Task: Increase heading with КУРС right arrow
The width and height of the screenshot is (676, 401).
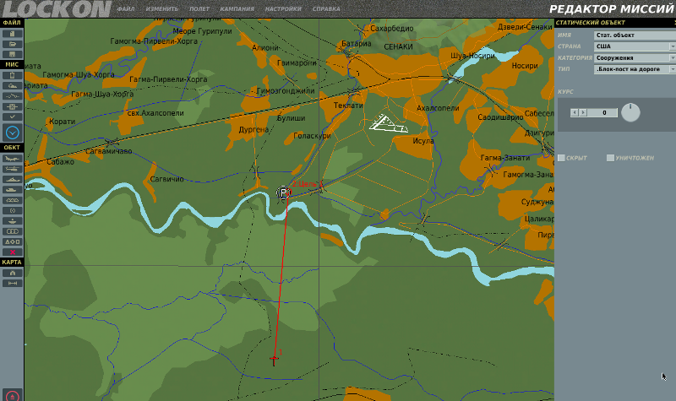Action: point(583,112)
